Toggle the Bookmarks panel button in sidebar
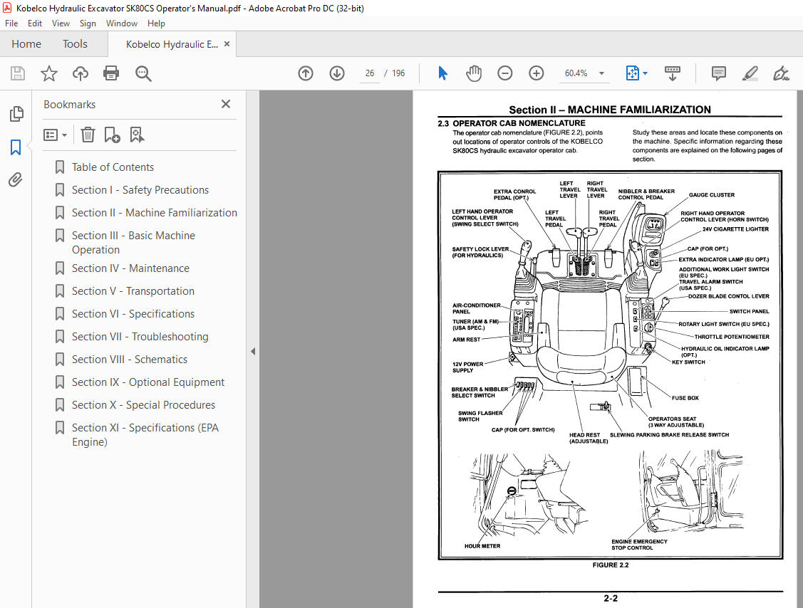 [x=16, y=147]
